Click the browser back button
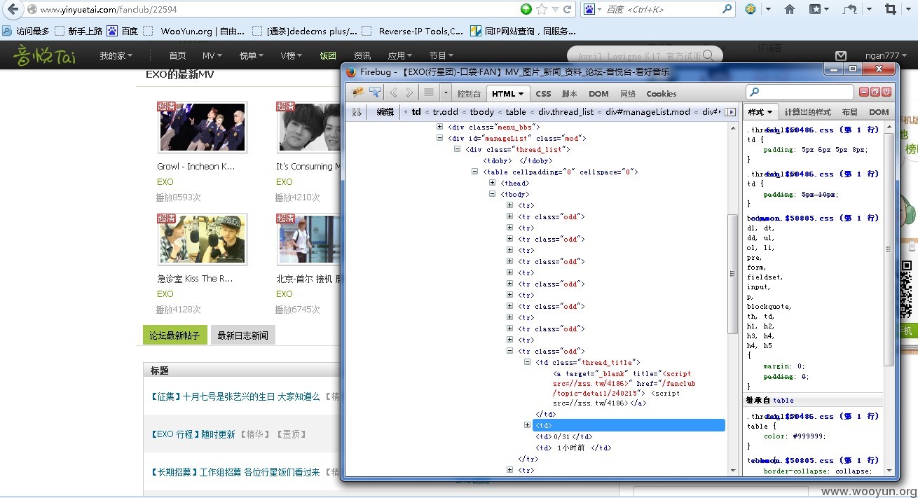 tap(12, 9)
